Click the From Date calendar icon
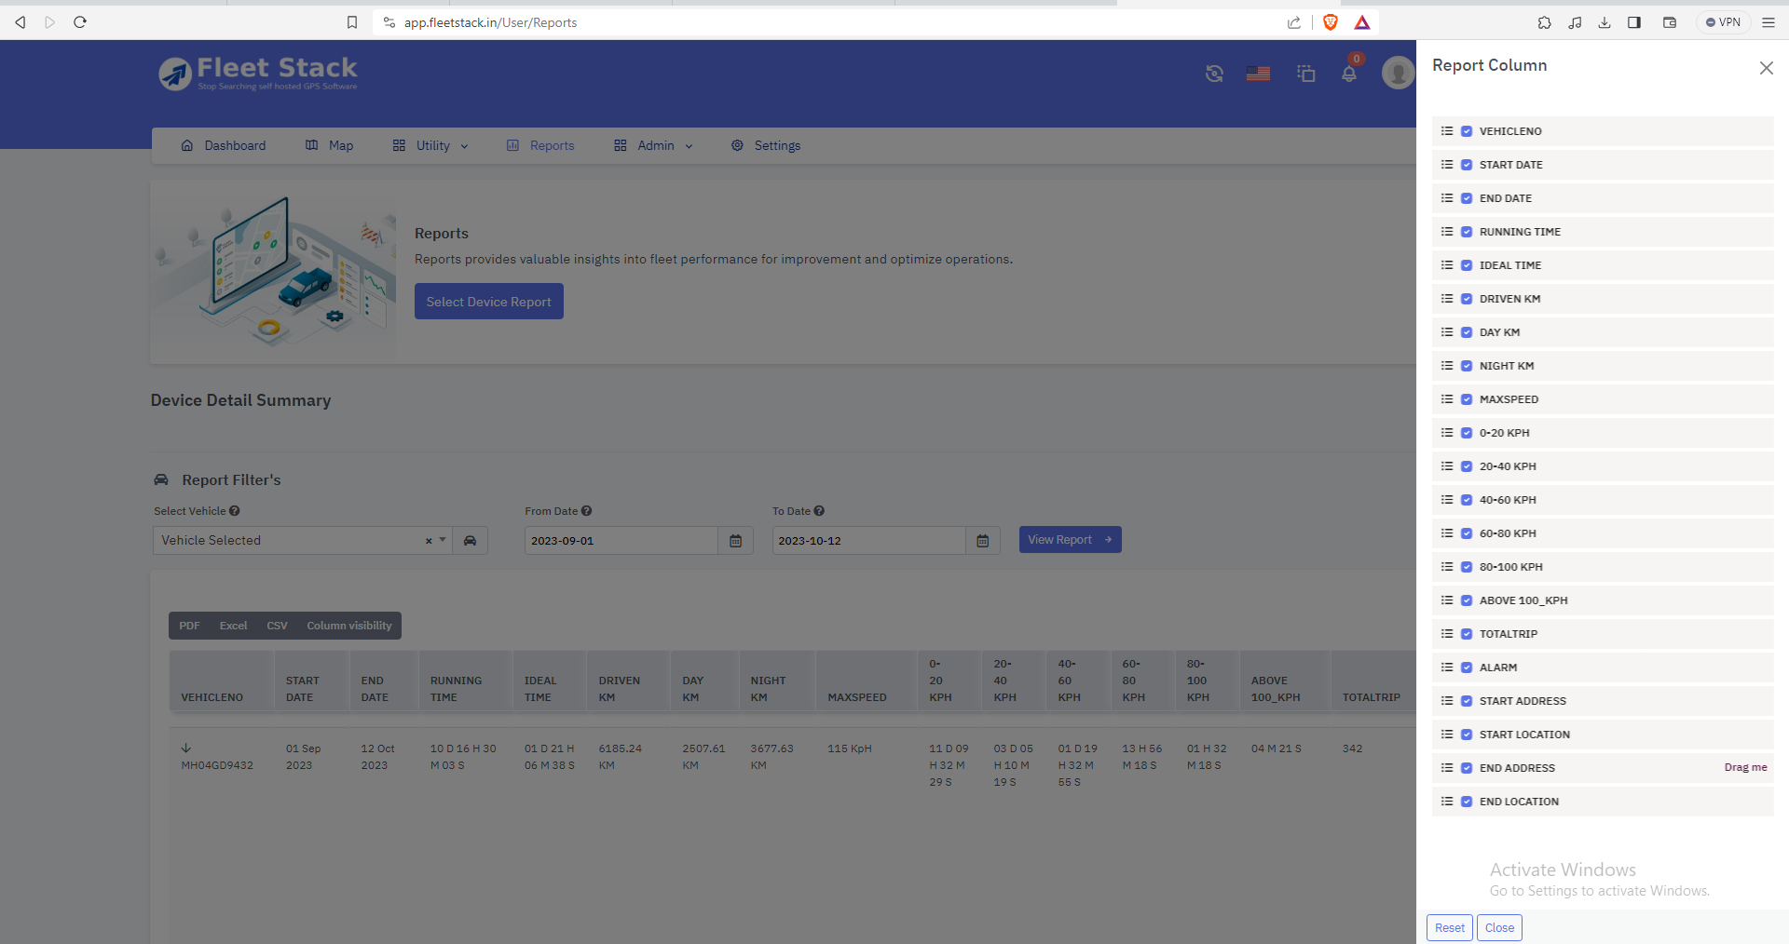Screen dimensions: 1789x944 tap(735, 541)
